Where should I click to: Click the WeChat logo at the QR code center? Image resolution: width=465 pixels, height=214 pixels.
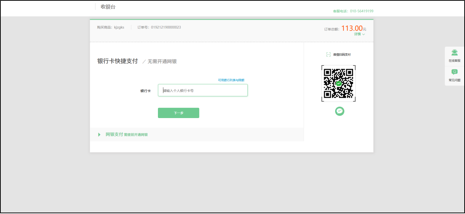click(x=339, y=83)
